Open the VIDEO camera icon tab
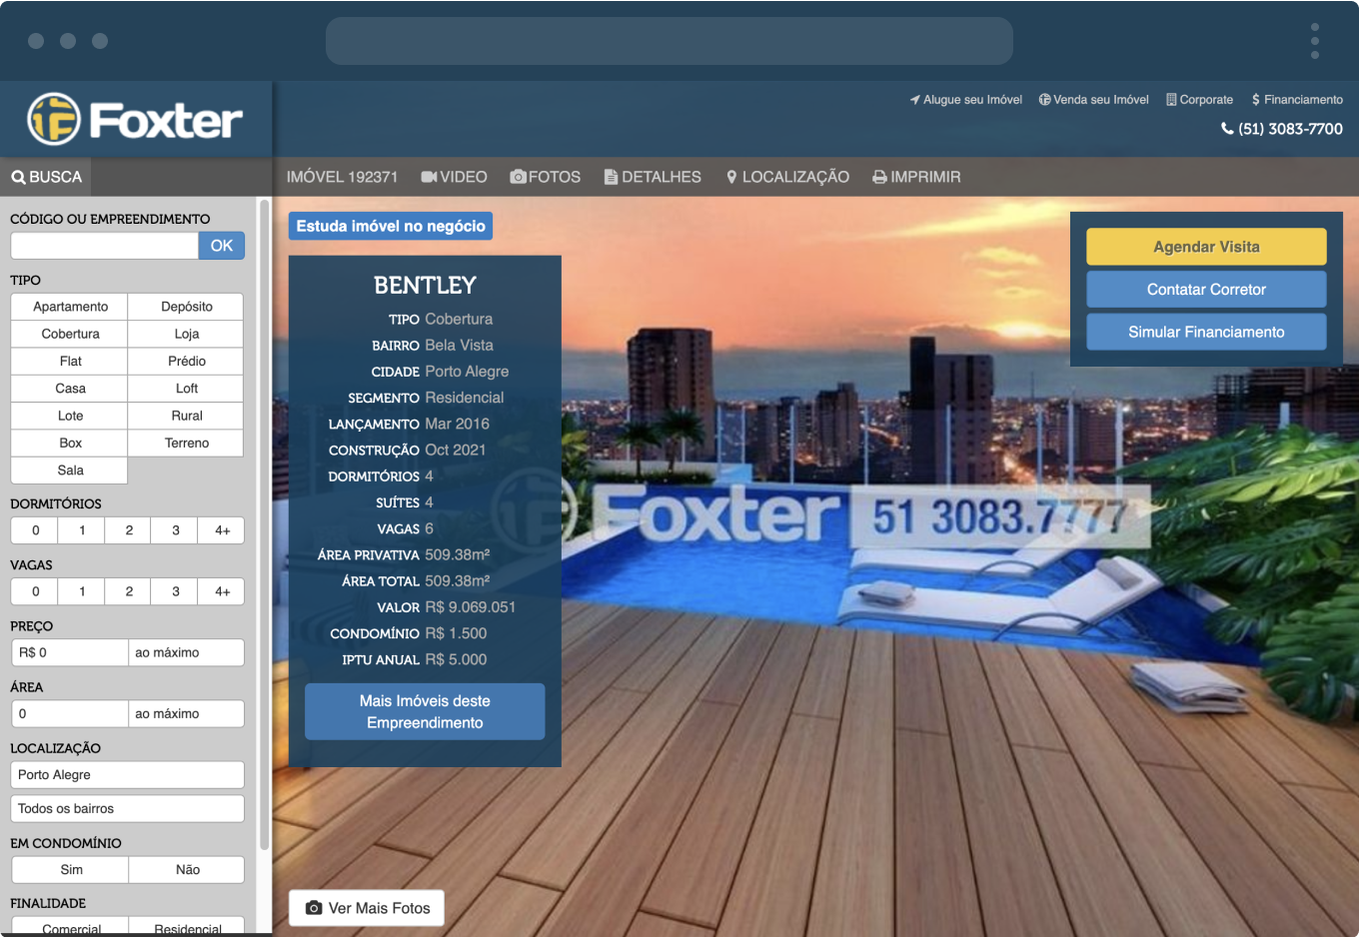 (x=429, y=177)
